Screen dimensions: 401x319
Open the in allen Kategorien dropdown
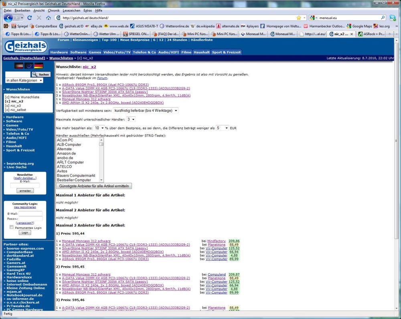click(x=24, y=80)
